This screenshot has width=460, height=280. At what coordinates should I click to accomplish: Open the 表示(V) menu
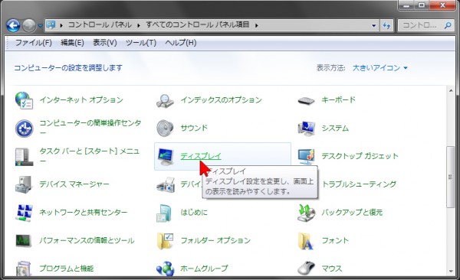(x=105, y=43)
